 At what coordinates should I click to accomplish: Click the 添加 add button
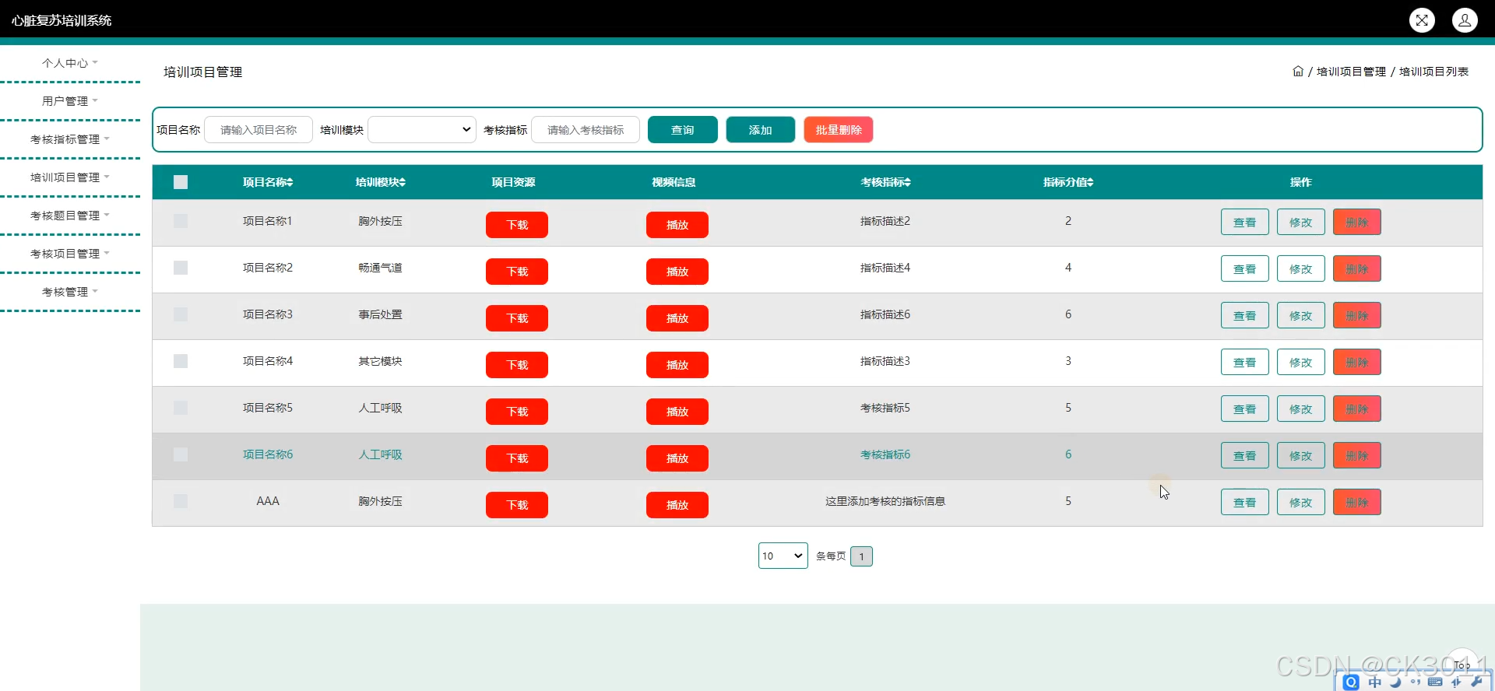click(x=761, y=130)
